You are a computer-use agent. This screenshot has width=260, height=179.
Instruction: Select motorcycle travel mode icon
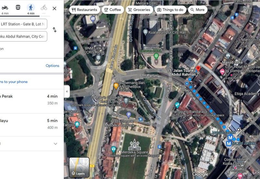(x=5, y=7)
